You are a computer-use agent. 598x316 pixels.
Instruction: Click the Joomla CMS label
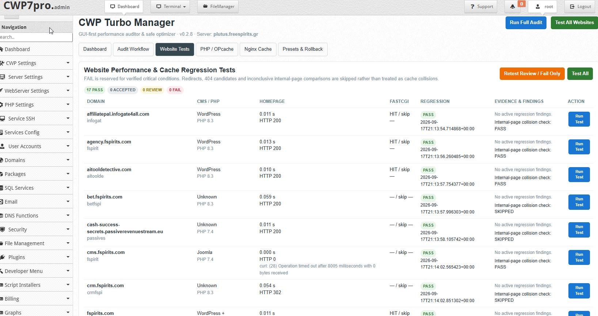click(205, 252)
